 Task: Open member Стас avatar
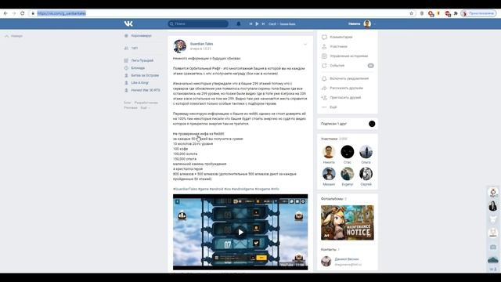[348, 152]
